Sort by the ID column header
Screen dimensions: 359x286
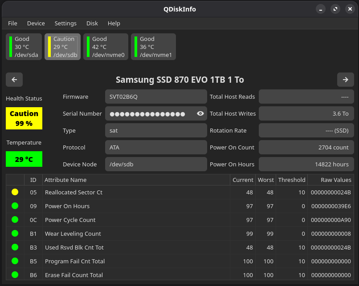pos(33,180)
